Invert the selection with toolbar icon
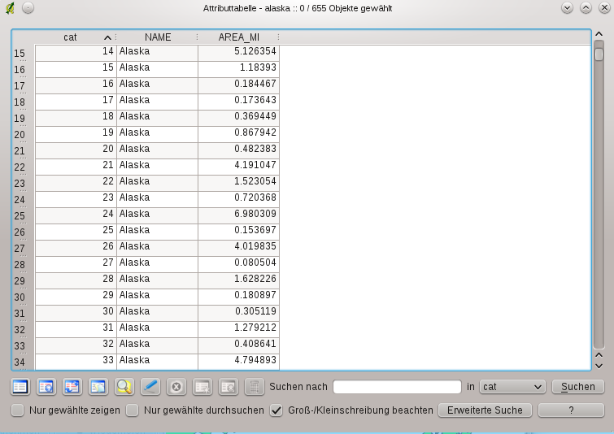The image size is (614, 434). click(x=72, y=387)
